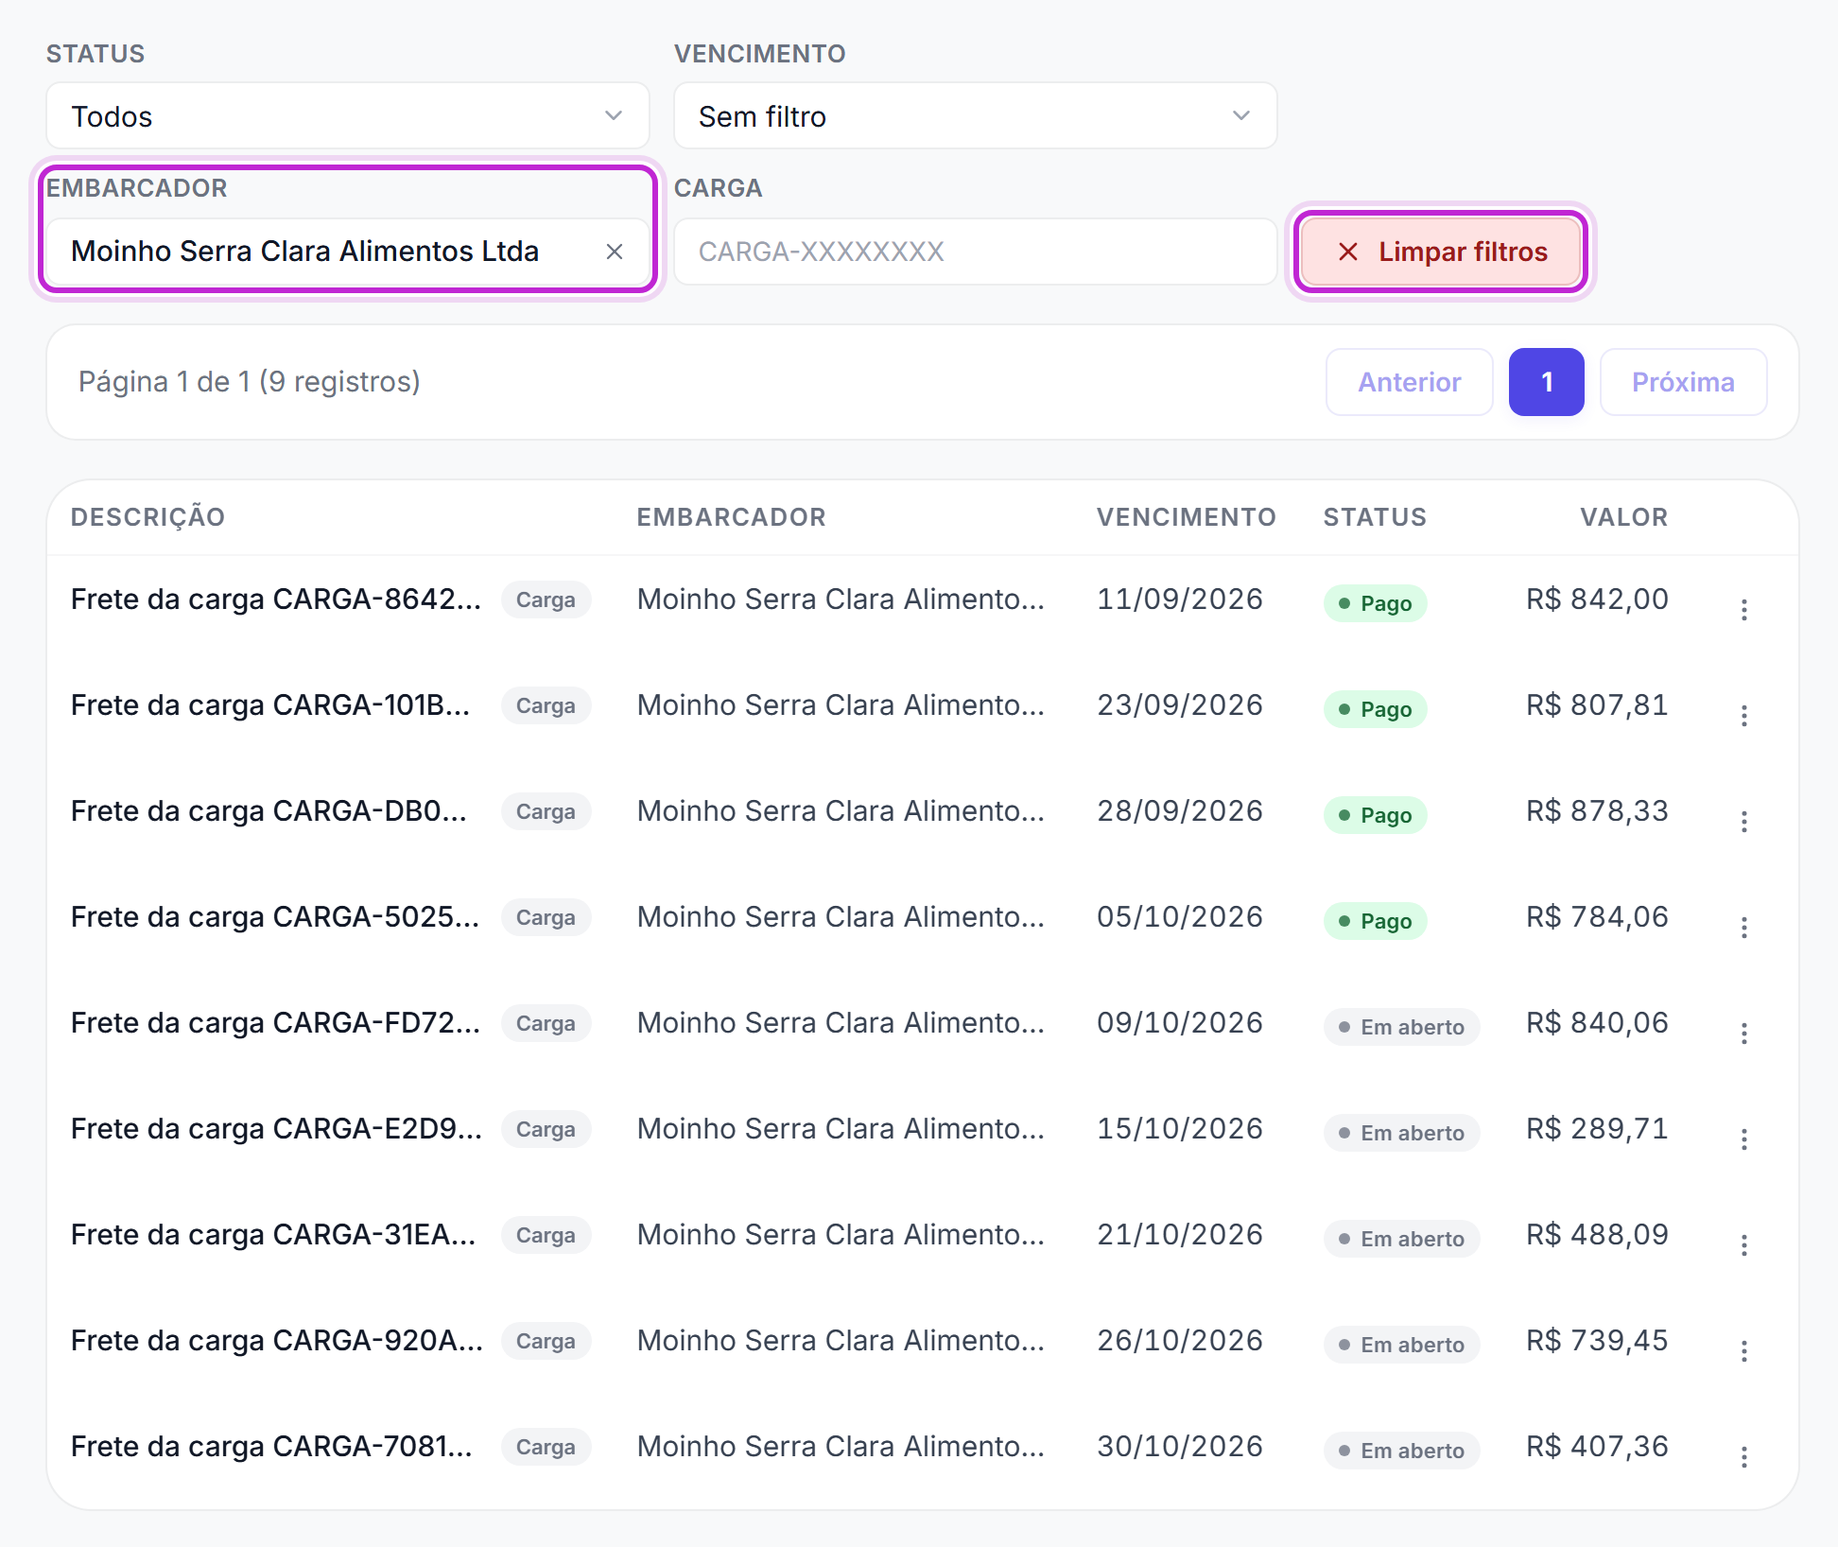1838x1547 pixels.
Task: Open the Vencimento dropdown showing Sem filtro
Action: tap(975, 115)
